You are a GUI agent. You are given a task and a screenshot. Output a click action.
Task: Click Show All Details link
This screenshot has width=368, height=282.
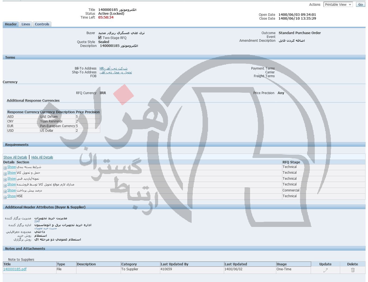(15, 157)
